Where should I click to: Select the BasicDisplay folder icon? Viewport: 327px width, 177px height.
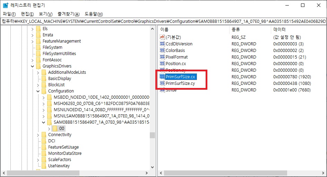tap(44, 79)
